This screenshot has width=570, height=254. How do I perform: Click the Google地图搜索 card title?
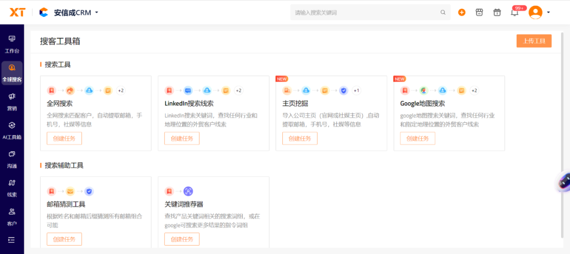(x=422, y=103)
